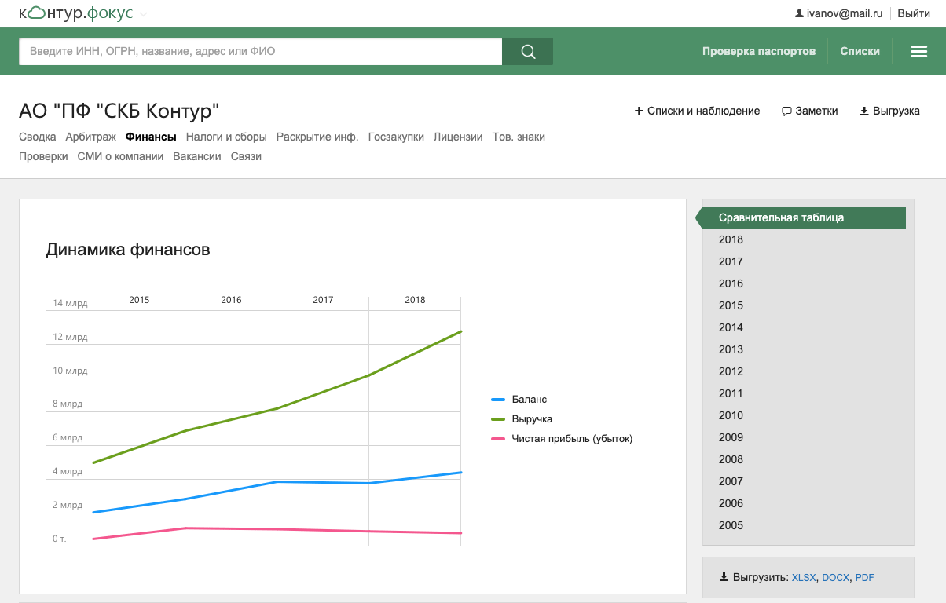
Task: Click the speech bubble Заметки icon
Action: [786, 111]
